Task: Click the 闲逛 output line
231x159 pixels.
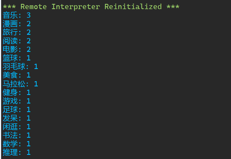Action: point(17,126)
